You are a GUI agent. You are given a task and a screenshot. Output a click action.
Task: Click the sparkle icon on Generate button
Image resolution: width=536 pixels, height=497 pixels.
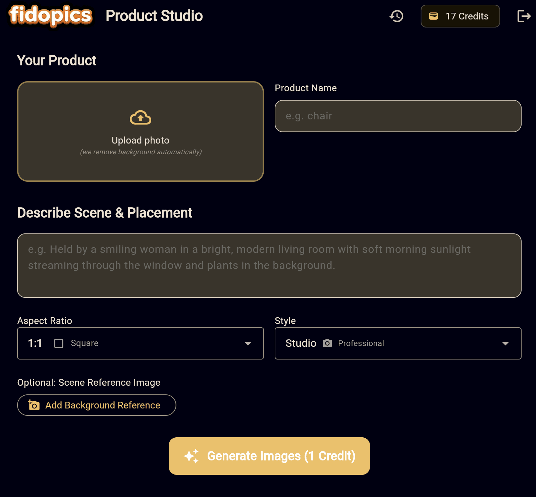tap(192, 456)
